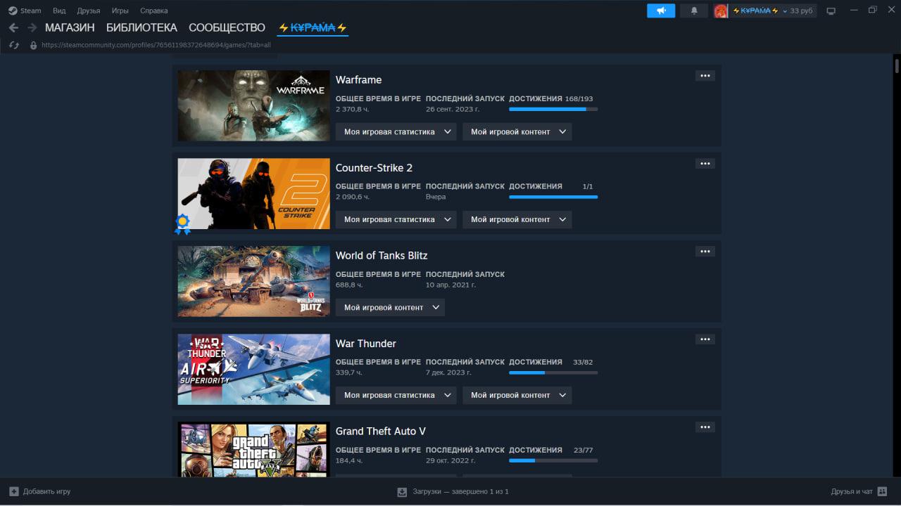Screen dimensions: 901x506
Task: Open the Справка menu
Action: coord(153,11)
